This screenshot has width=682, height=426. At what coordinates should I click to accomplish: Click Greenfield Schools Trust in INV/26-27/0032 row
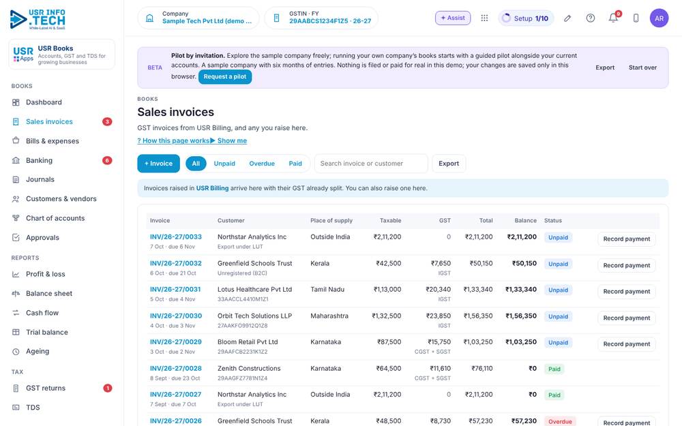(255, 263)
